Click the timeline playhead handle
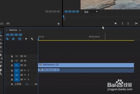140x94 pixels. 38,39
